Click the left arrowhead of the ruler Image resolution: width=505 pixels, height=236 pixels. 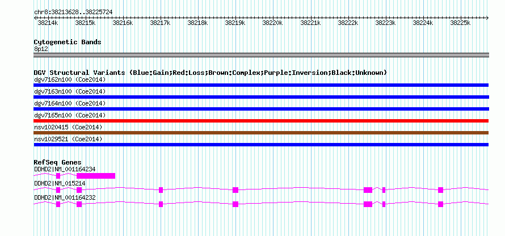tap(35, 18)
